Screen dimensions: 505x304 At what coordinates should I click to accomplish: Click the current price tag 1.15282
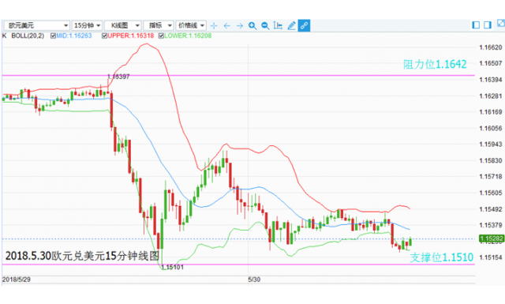[492, 238]
